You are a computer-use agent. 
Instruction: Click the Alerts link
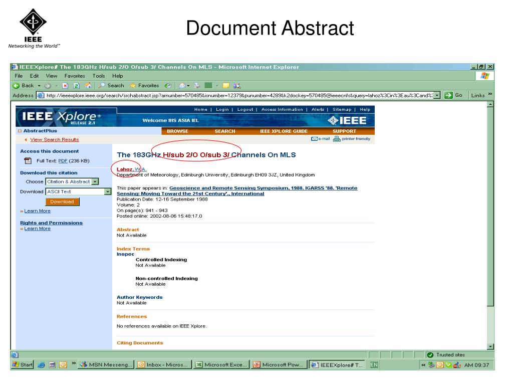pos(318,110)
